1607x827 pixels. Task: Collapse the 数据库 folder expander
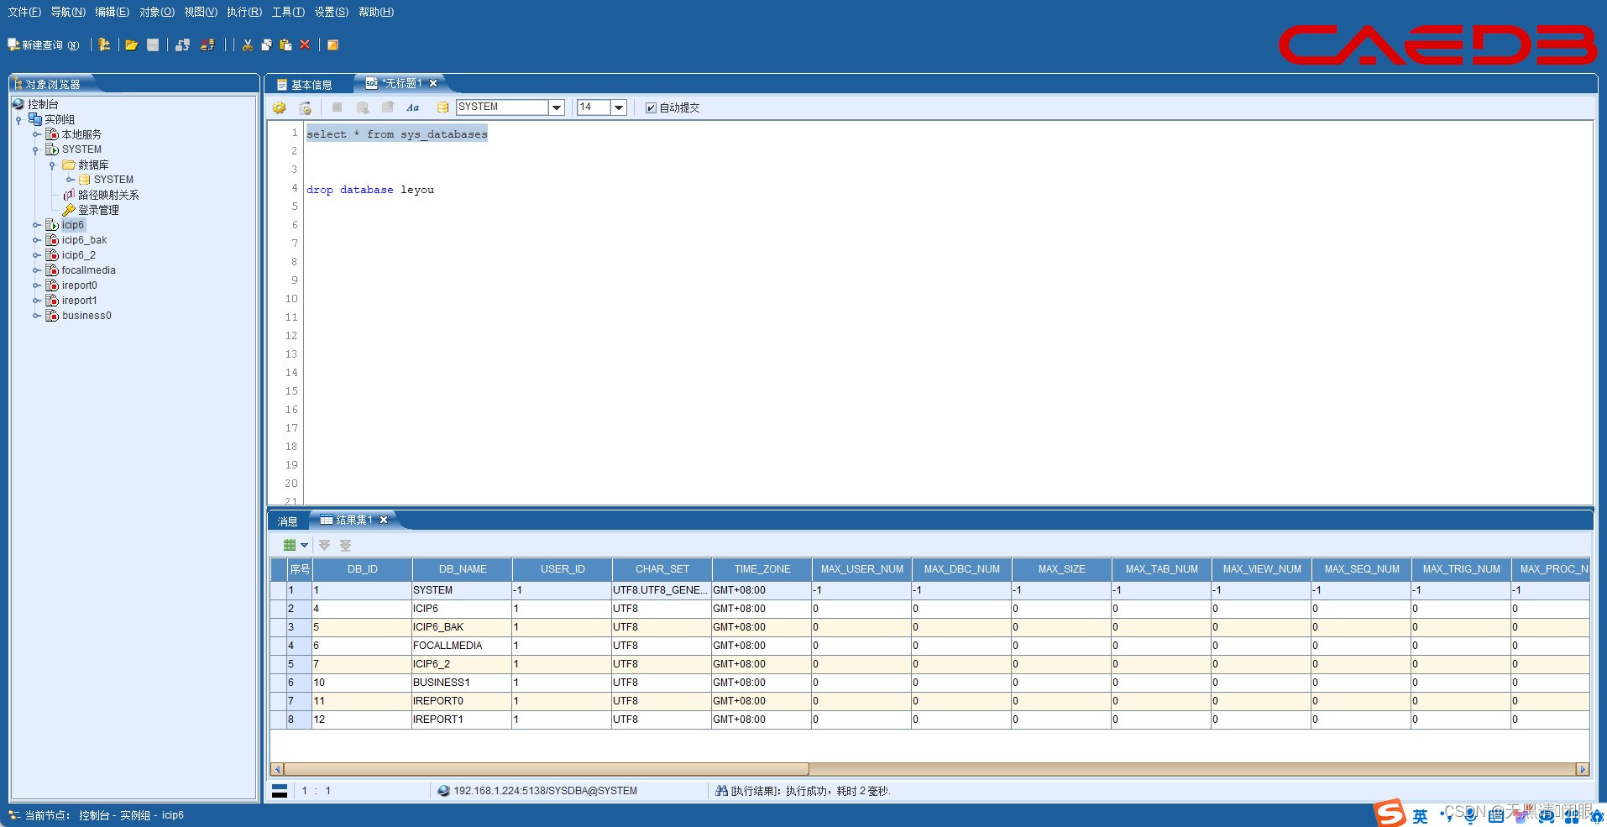click(52, 165)
